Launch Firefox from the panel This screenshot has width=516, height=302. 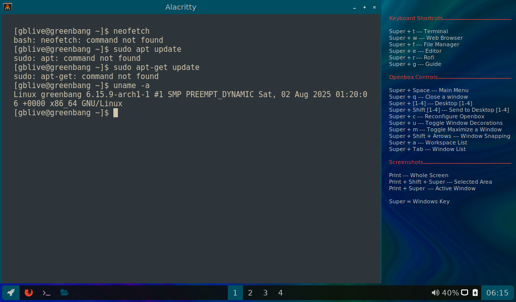tap(29, 292)
